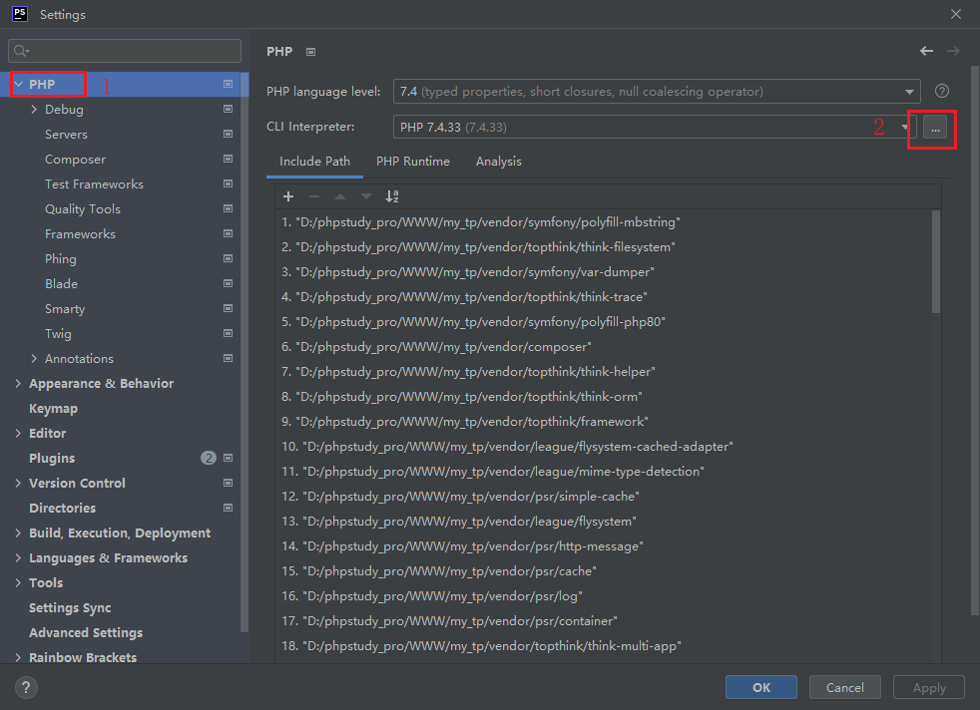Click the project-level icon beside Composer

pyautogui.click(x=228, y=160)
